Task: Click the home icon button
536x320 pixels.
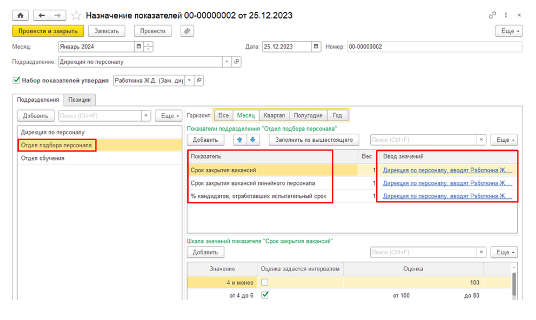Action: [19, 15]
